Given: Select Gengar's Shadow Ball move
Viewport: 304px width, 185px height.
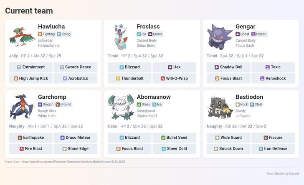Looking at the screenshot, I should 228,67.
